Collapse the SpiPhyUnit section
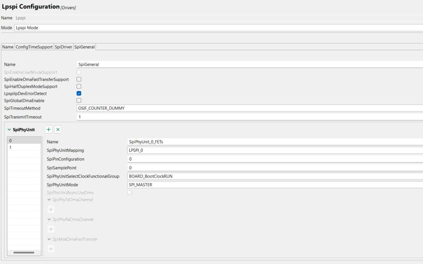The width and height of the screenshot is (423, 264). [9, 129]
